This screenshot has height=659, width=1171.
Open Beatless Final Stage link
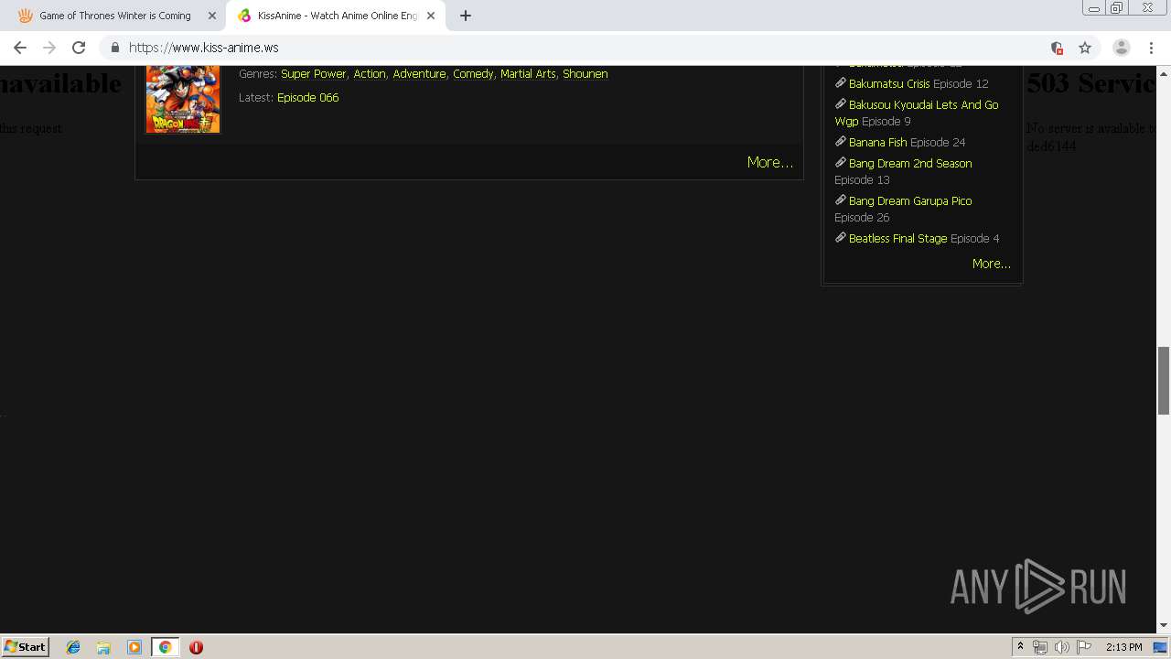pos(898,238)
